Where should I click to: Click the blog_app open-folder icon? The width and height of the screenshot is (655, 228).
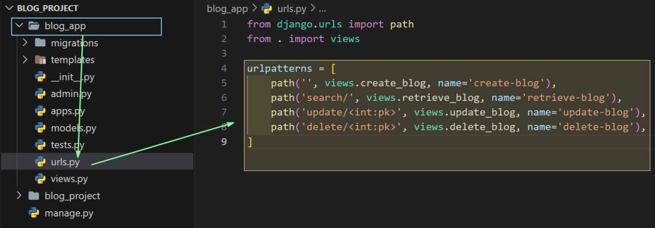click(x=33, y=26)
